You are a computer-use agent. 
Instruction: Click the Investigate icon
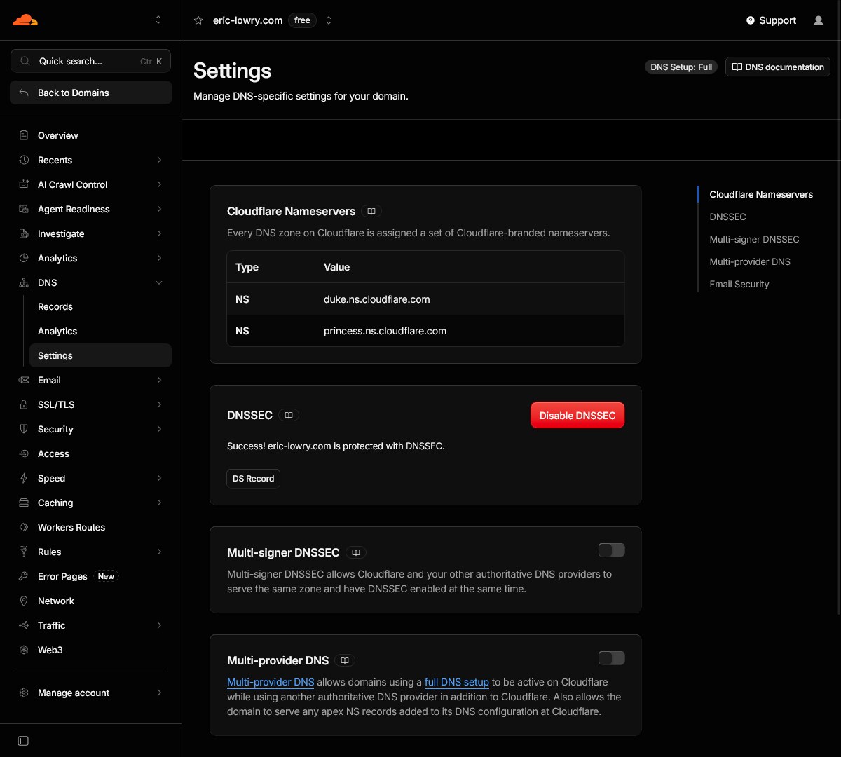point(24,233)
